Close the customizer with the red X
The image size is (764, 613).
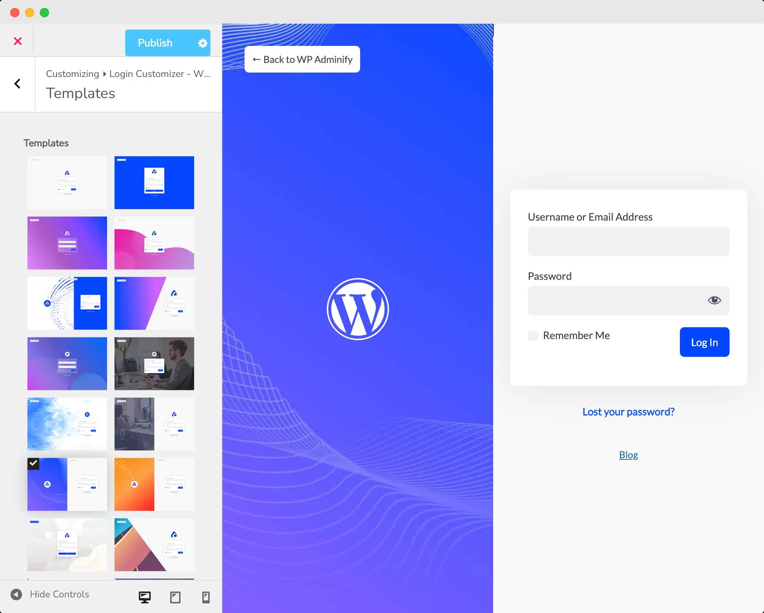[17, 41]
